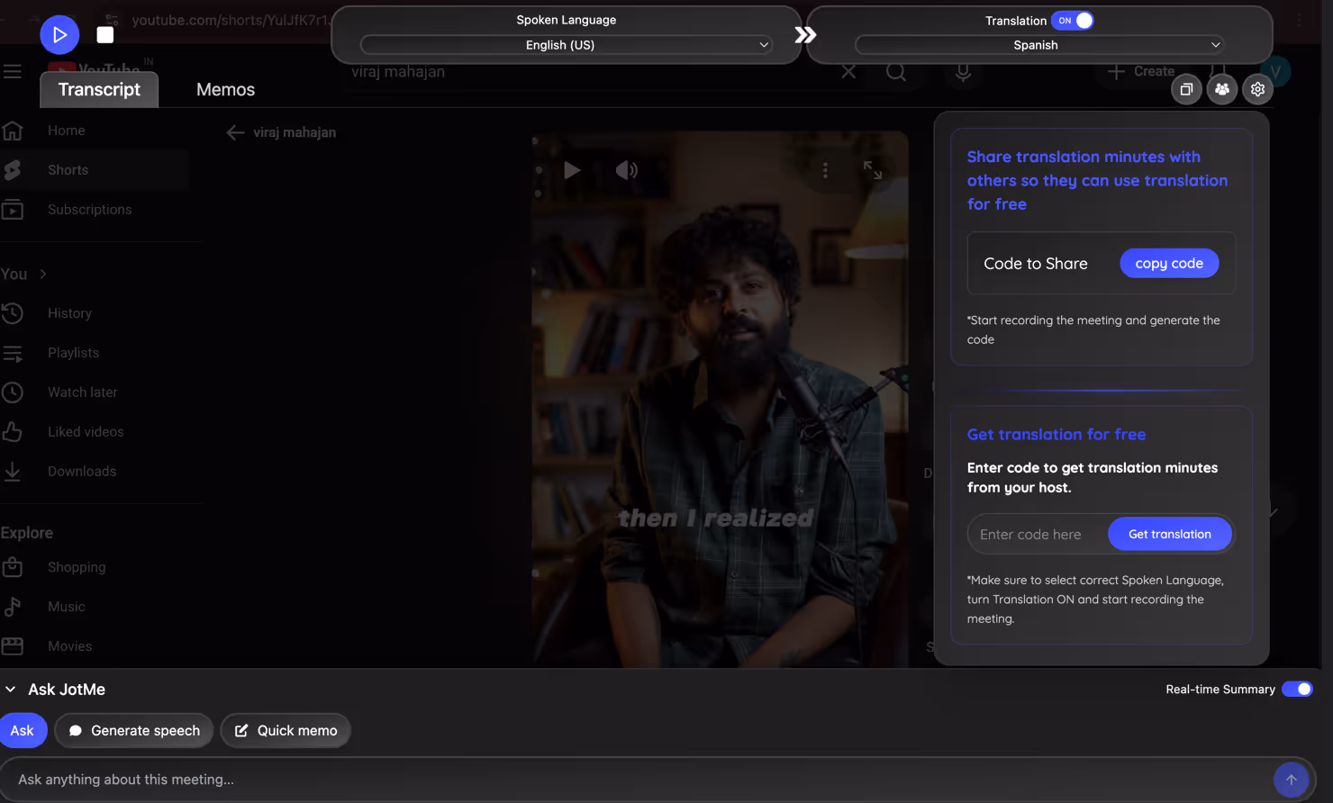
Task: Expand the Shorts video to fullscreen
Action: (873, 169)
